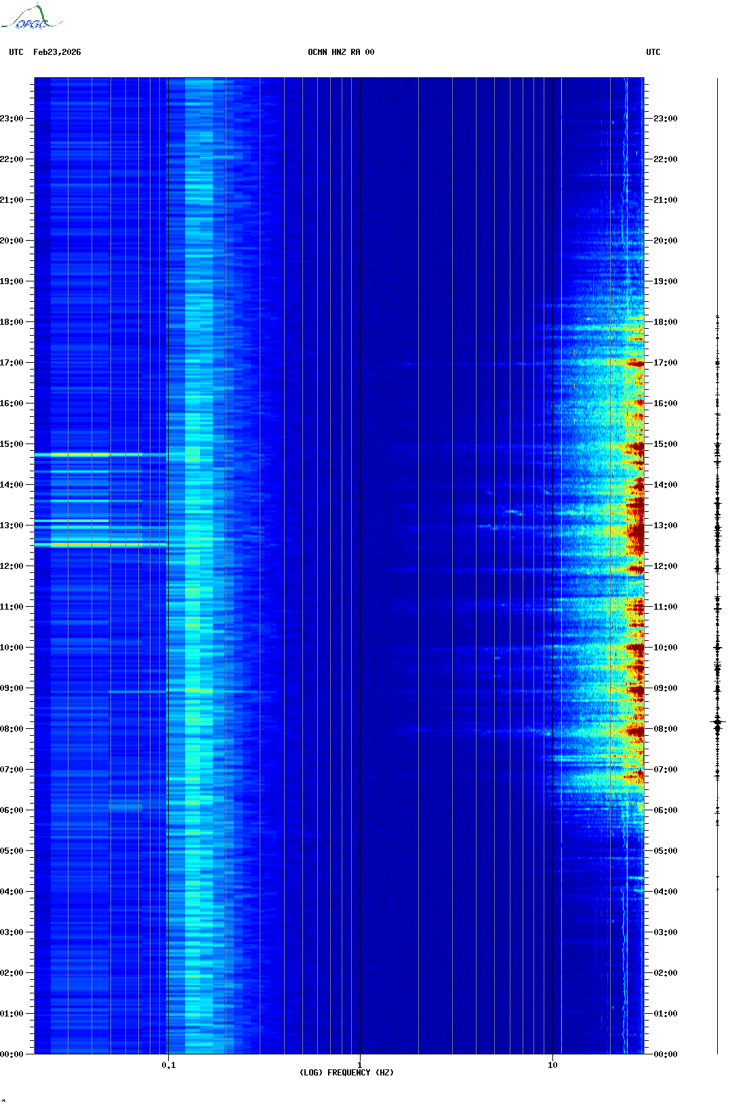Click the 14:00 label on the left time axis

(x=12, y=485)
